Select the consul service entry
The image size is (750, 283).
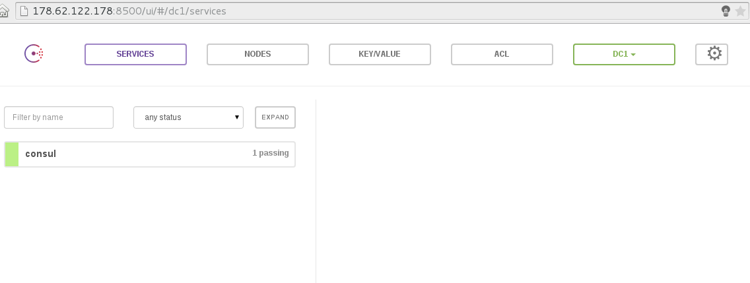coord(132,154)
